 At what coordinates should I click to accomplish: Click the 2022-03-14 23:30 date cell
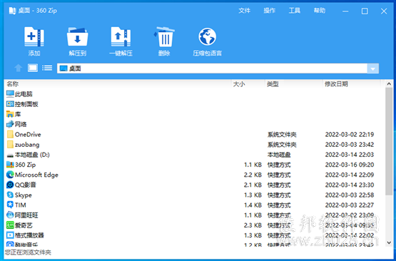click(x=350, y=185)
